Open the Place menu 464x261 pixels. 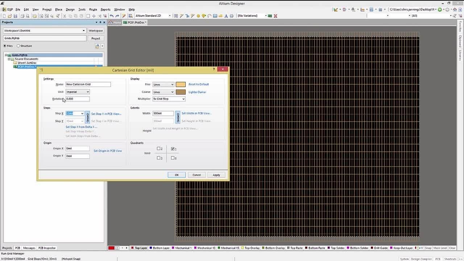(x=58, y=9)
